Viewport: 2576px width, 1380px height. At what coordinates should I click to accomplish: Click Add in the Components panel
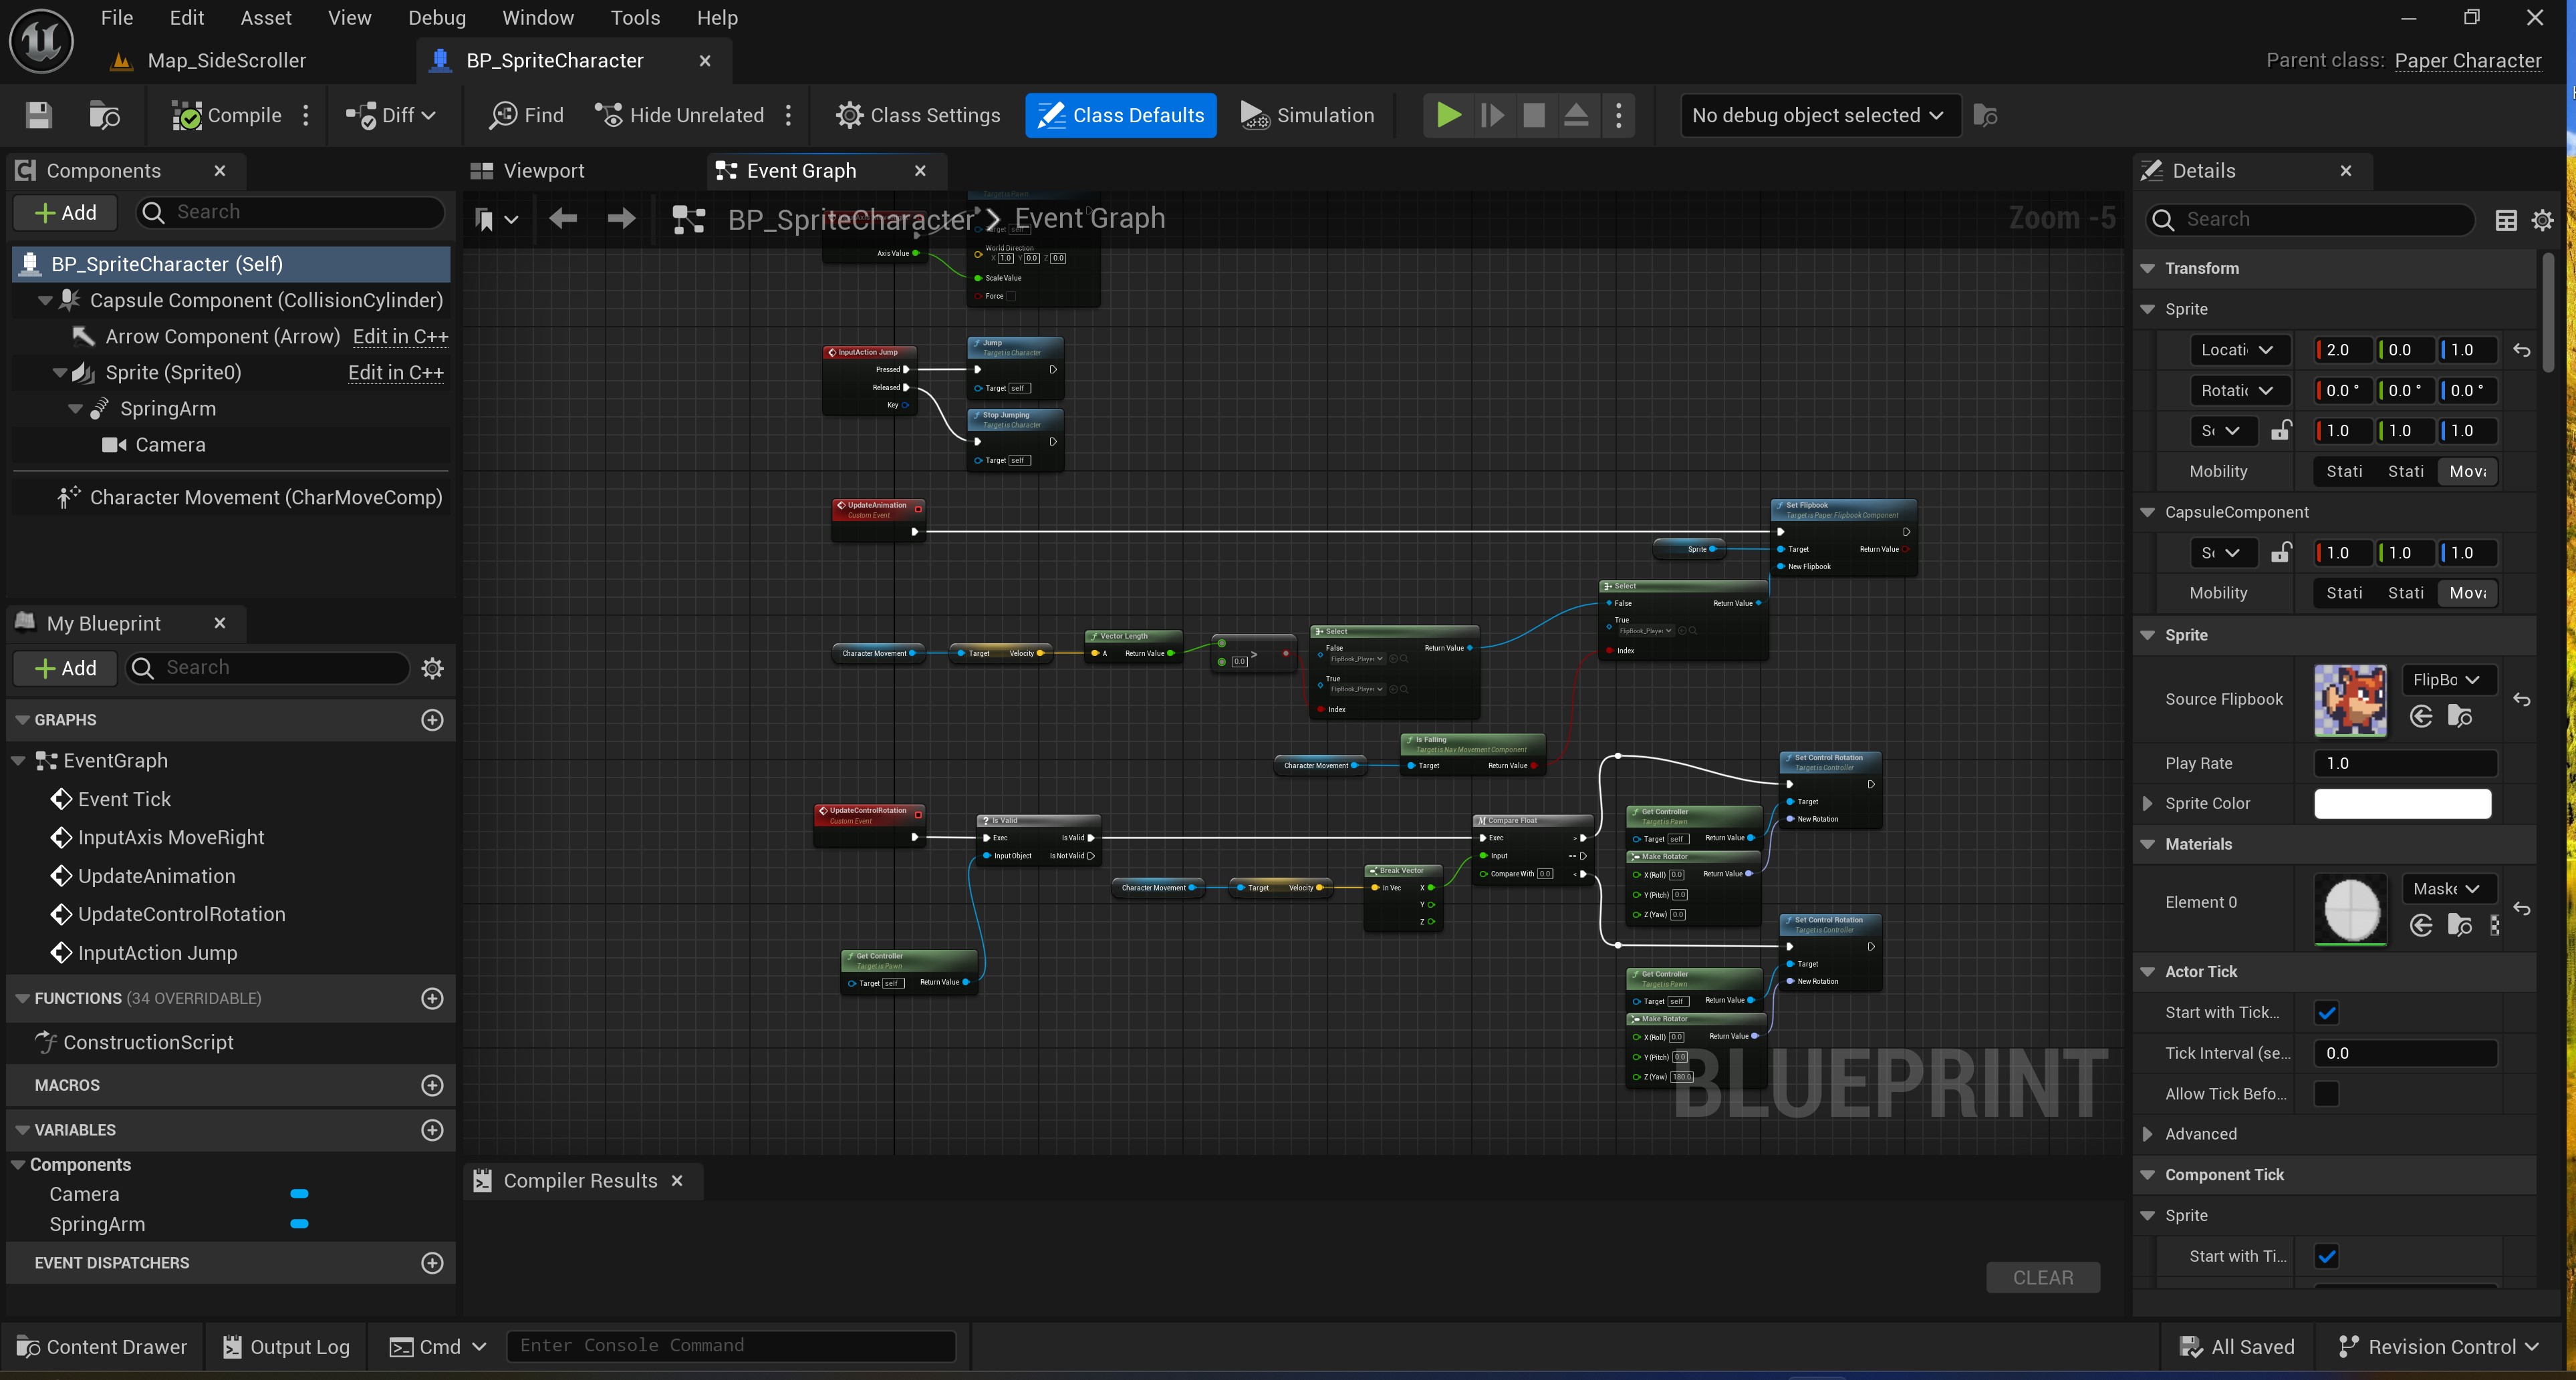66,213
